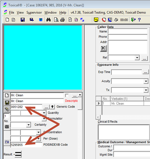The image size is (150, 159).
Task: Open the Acuity dropdown
Action: click(146, 81)
